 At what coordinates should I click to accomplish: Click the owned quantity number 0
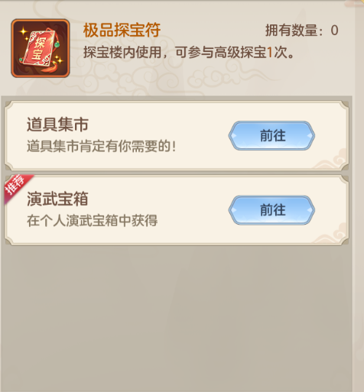pos(334,31)
